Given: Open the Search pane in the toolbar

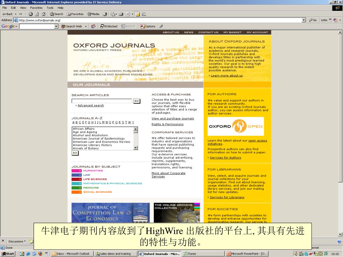Looking at the screenshot, I should 56,14.
